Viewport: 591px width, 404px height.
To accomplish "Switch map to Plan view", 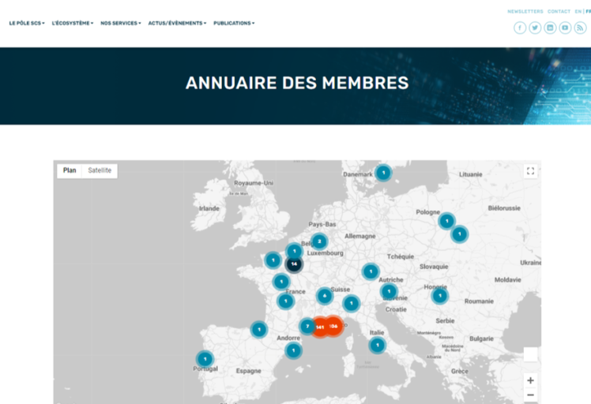I will [70, 170].
